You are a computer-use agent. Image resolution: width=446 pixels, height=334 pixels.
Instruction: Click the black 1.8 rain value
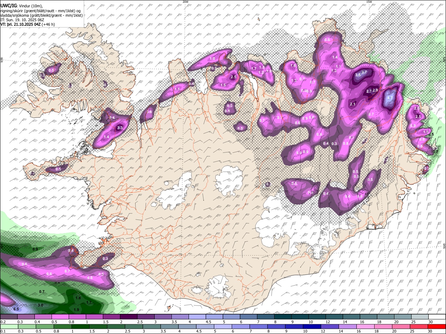78,298
